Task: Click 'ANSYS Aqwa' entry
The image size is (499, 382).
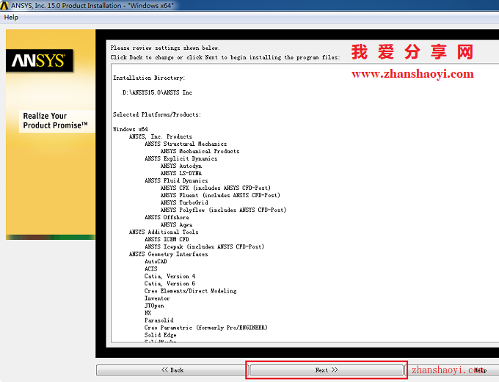Action: click(176, 224)
